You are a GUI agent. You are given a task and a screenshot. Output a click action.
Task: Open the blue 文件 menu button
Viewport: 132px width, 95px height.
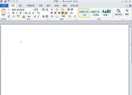(x=4, y=6)
